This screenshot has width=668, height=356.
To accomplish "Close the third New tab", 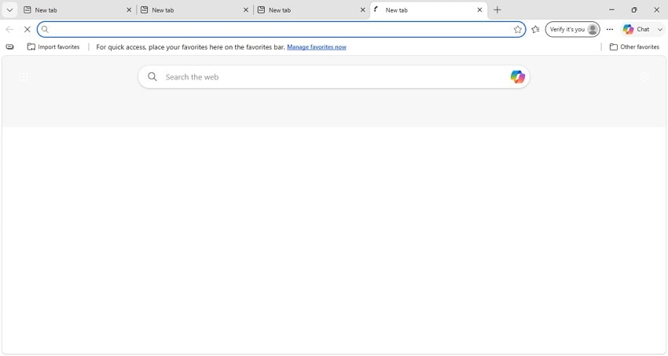I will coord(362,9).
